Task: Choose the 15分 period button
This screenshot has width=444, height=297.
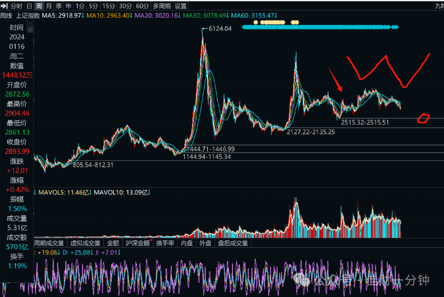Action: [x=109, y=6]
